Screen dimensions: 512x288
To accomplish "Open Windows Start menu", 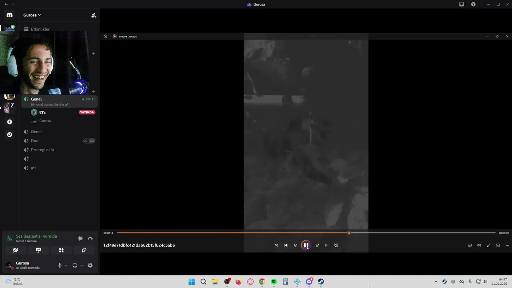I will tap(192, 282).
